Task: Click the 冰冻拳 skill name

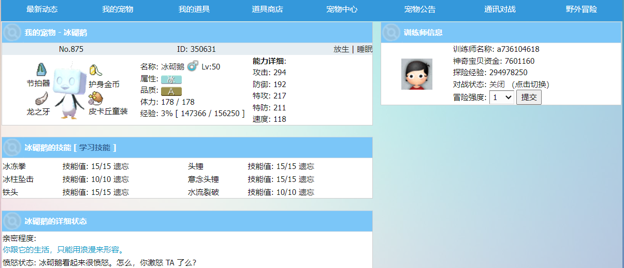Action: [x=14, y=166]
